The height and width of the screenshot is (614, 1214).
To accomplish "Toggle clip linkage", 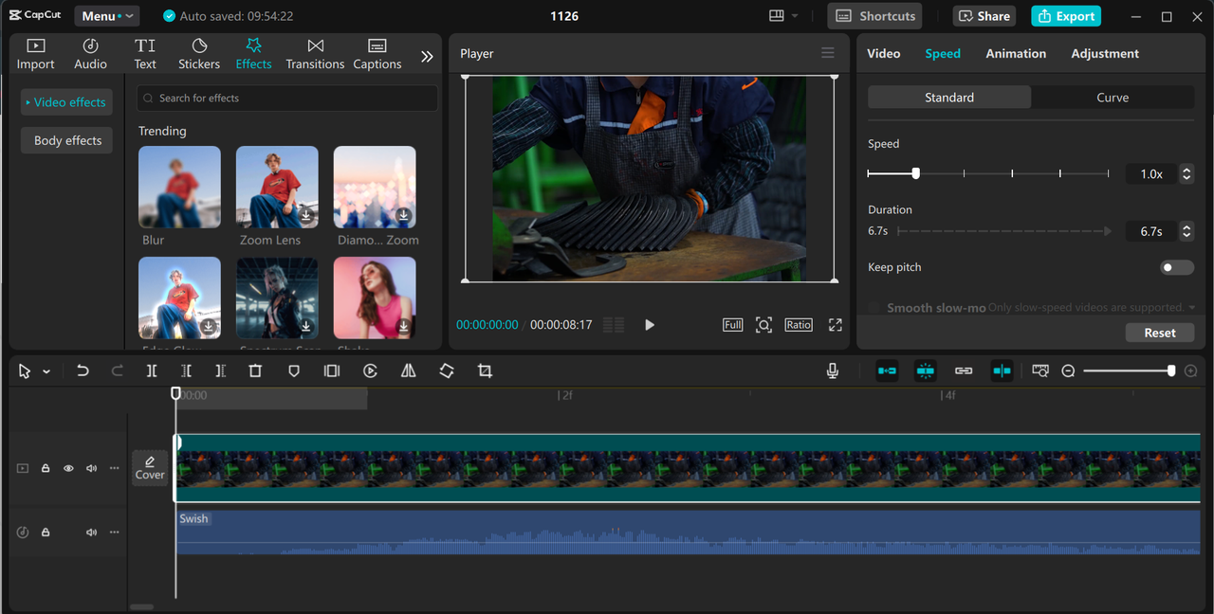I will (x=964, y=371).
